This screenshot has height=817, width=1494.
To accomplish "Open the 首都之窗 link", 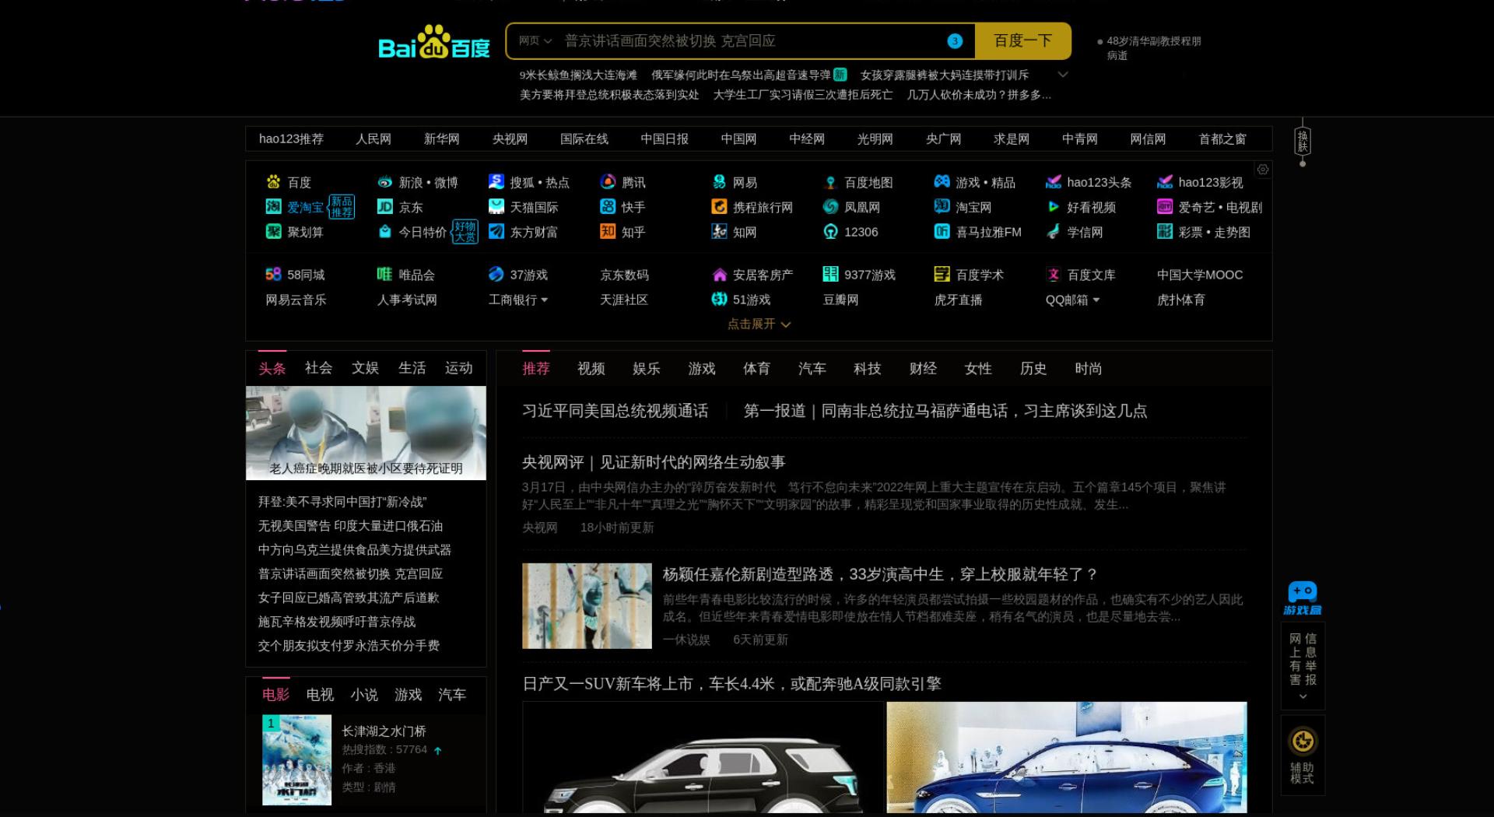I will pos(1222,139).
